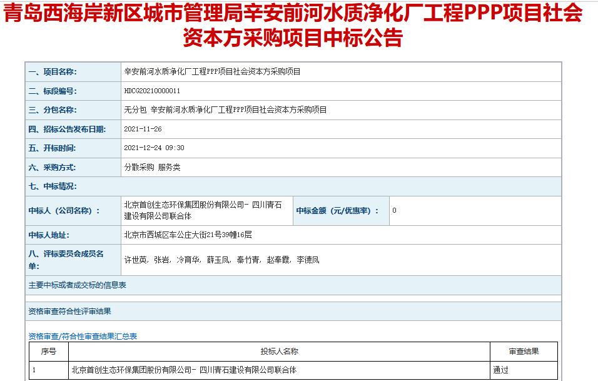Click the bid section number HDCG20210000011
Viewport: 598px width, 381px height.
(x=153, y=91)
